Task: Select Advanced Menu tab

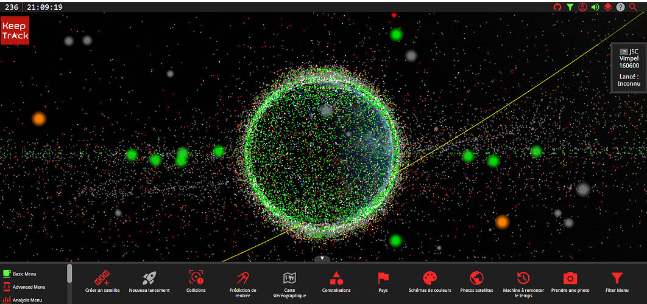Action: [x=24, y=287]
